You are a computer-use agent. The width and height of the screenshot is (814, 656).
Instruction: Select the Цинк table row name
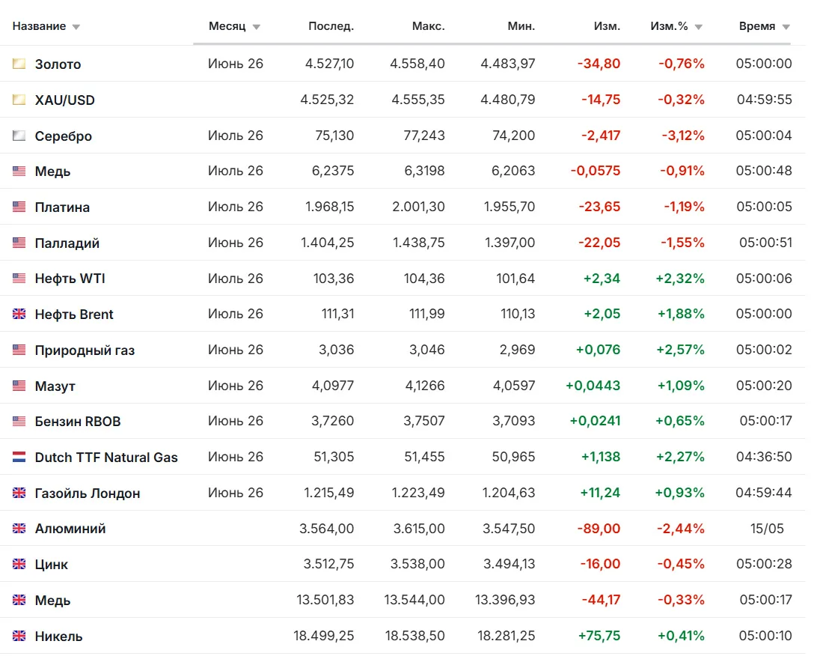point(52,565)
